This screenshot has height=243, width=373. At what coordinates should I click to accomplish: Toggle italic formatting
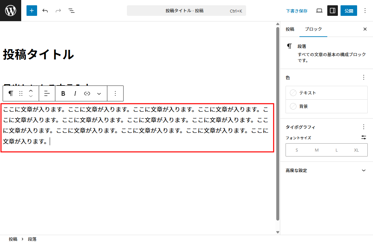(x=75, y=93)
